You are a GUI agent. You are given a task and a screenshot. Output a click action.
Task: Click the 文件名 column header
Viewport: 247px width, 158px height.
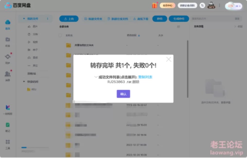[69, 35]
